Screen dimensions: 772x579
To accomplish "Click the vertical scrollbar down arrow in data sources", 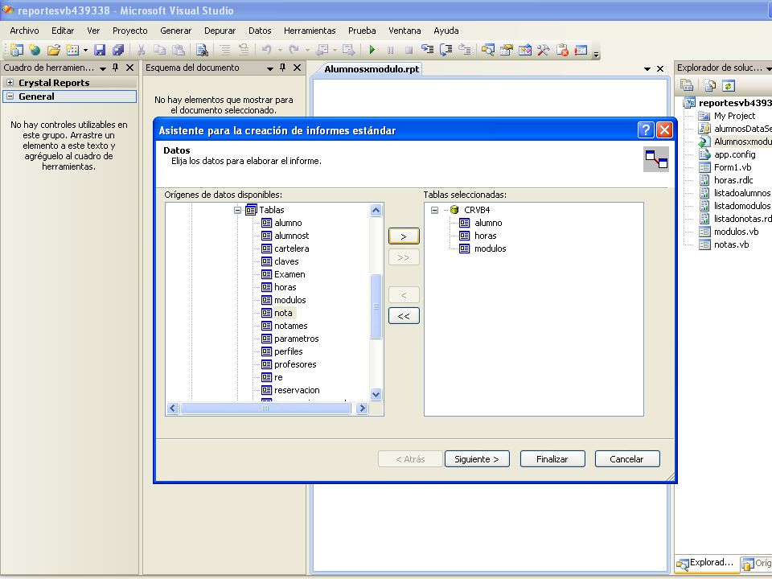I will (376, 394).
